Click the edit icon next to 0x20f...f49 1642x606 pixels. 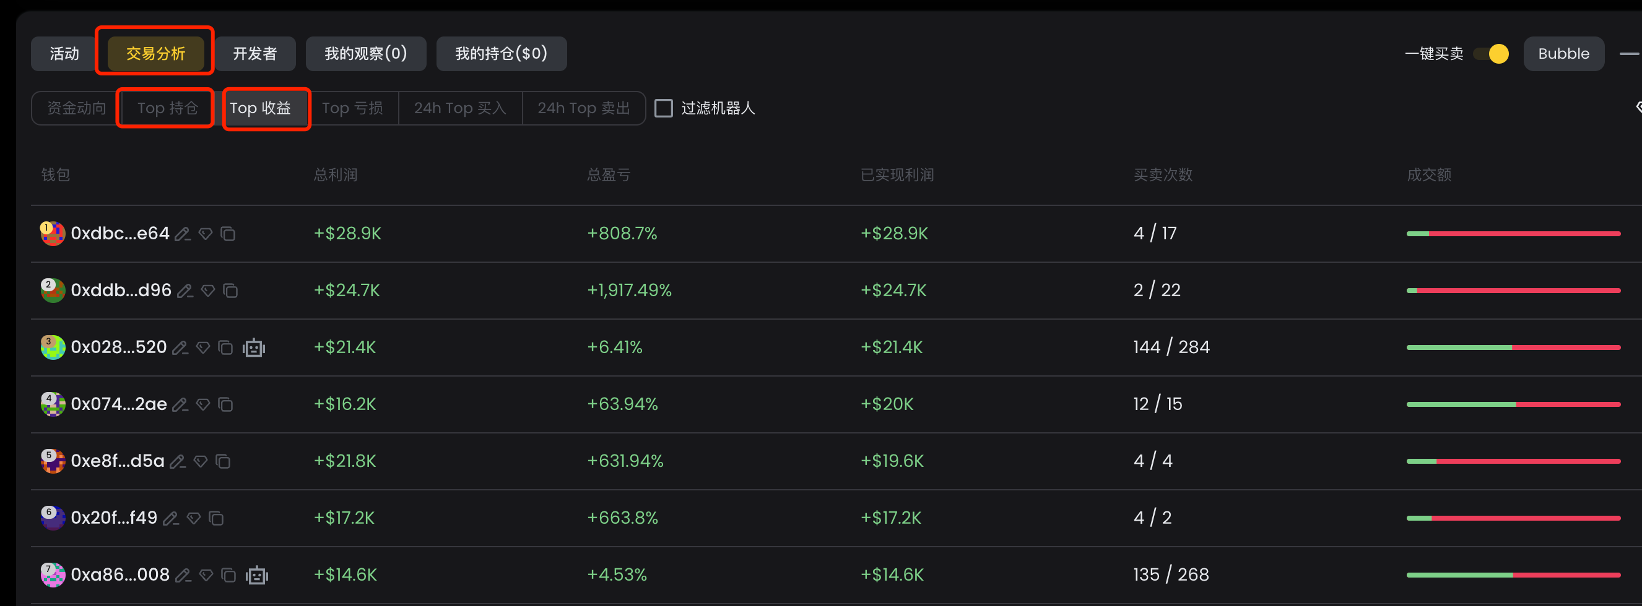pyautogui.click(x=170, y=518)
